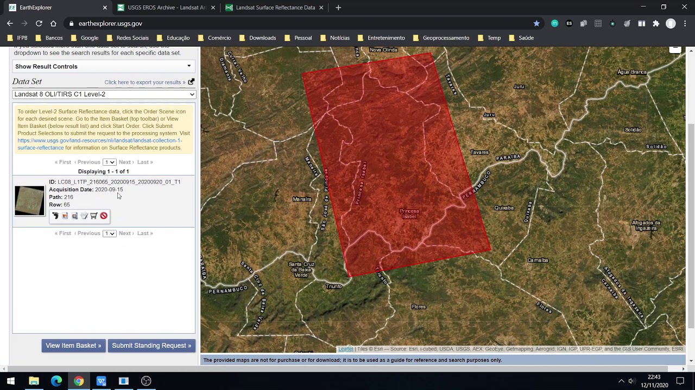Click the lower Last page link
This screenshot has width=695, height=390.
click(145, 233)
